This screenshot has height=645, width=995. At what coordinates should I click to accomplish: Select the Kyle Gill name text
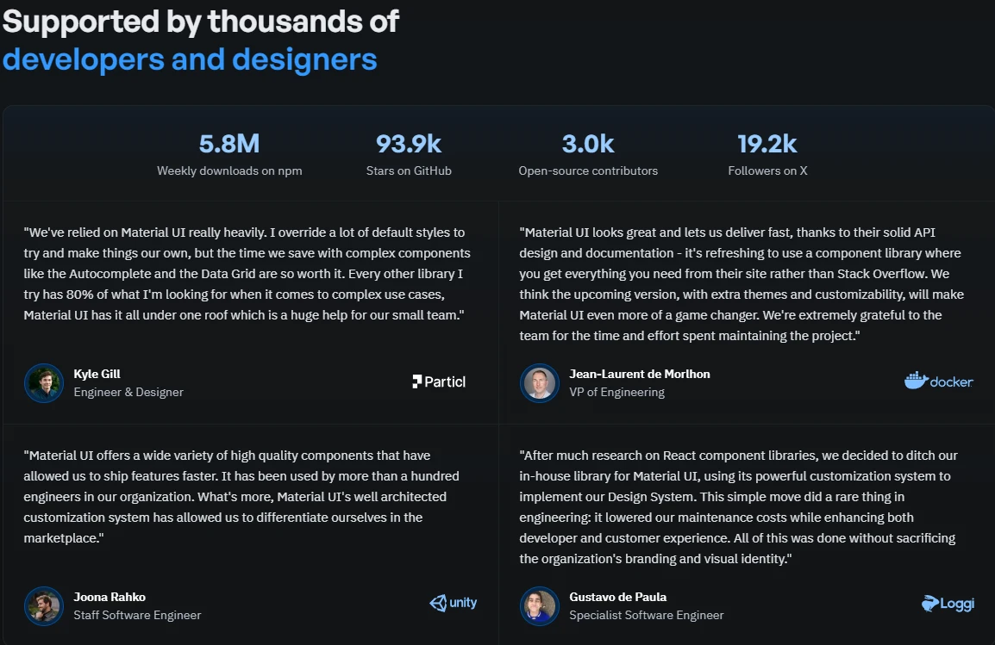(97, 374)
